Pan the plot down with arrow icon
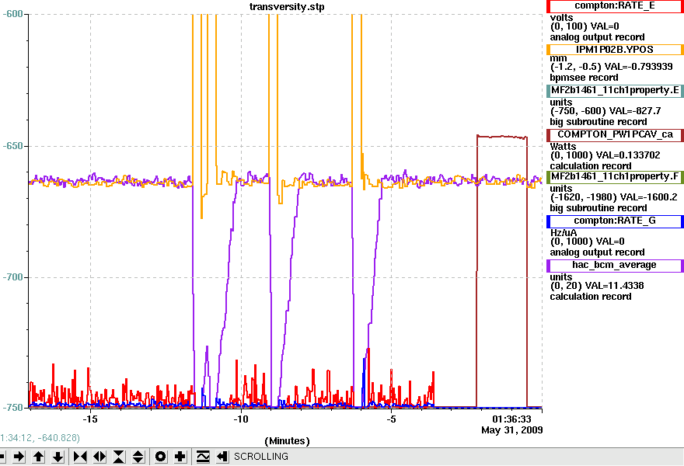Image resolution: width=684 pixels, height=466 pixels. (58, 457)
